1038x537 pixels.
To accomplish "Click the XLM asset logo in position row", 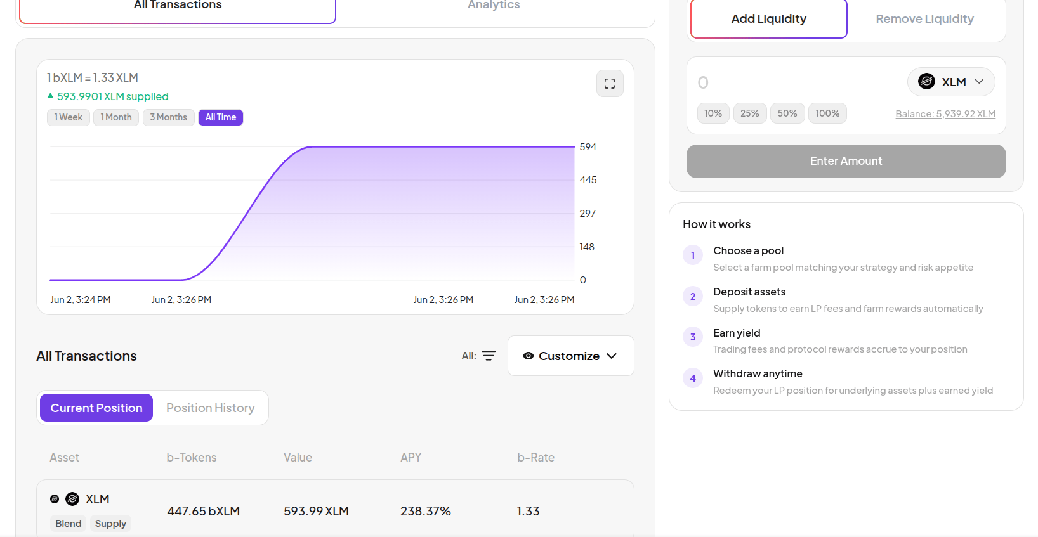I will 73,499.
